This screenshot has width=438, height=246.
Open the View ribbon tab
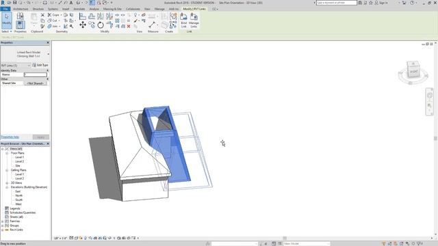tap(147, 9)
